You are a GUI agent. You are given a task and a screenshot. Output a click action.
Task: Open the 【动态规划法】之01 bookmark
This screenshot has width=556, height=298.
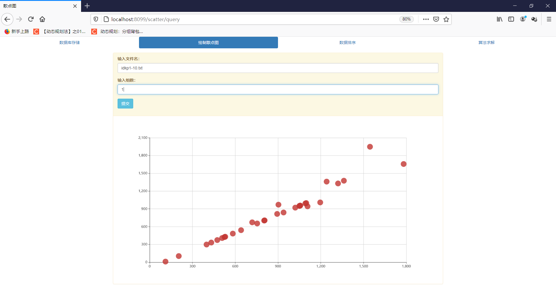tap(60, 32)
